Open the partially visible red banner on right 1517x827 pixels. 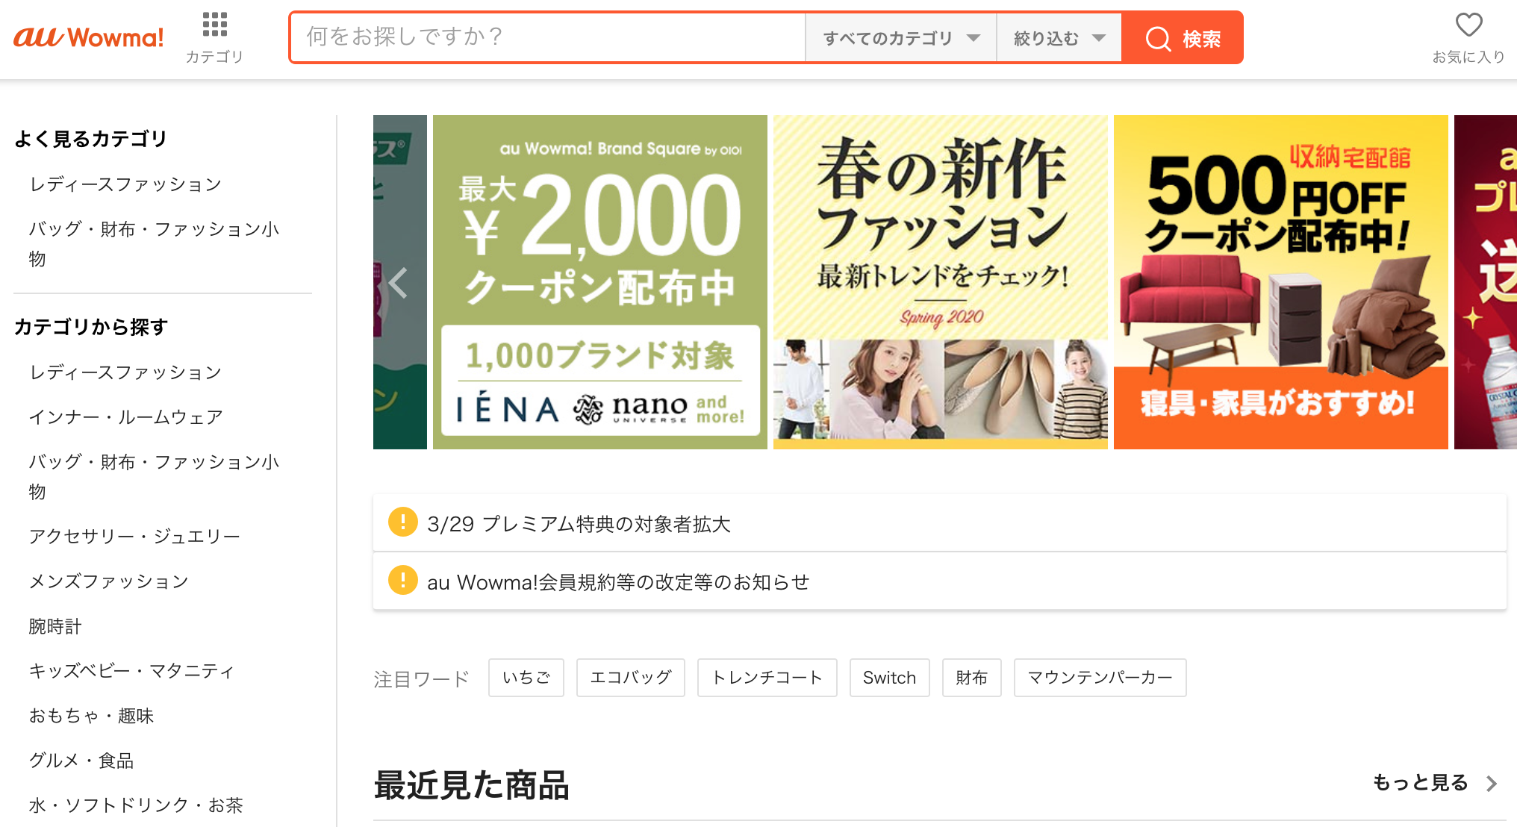pyautogui.click(x=1486, y=282)
